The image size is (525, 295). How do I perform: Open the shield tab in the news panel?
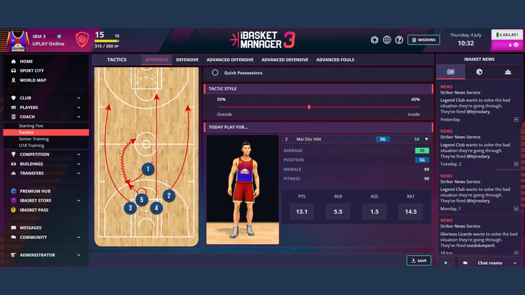point(479,72)
